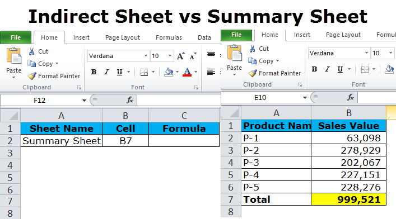The height and width of the screenshot is (219, 396).
Task: Open Clipboard dialog launcher in left ribbon
Action: 80,88
